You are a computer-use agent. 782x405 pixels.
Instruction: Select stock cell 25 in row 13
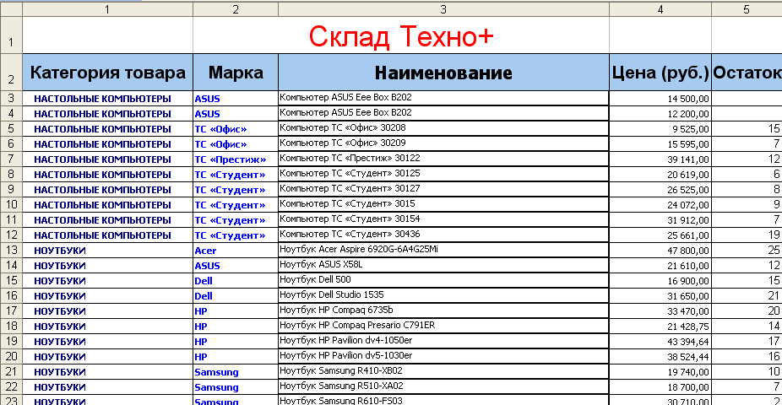click(747, 251)
